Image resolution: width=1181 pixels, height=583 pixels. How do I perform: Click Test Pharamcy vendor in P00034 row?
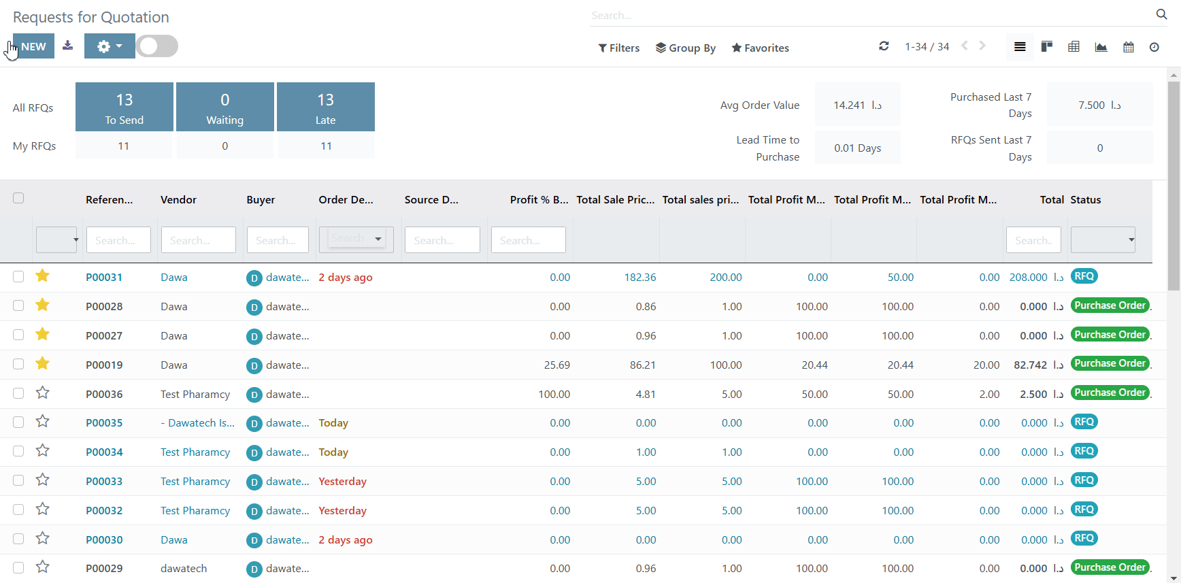(195, 452)
